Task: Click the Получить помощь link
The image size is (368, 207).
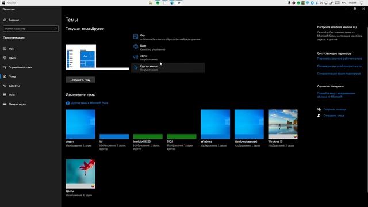Action: tap(335, 109)
